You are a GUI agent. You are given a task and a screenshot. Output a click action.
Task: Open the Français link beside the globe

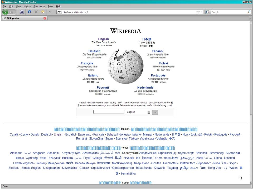click(87, 63)
